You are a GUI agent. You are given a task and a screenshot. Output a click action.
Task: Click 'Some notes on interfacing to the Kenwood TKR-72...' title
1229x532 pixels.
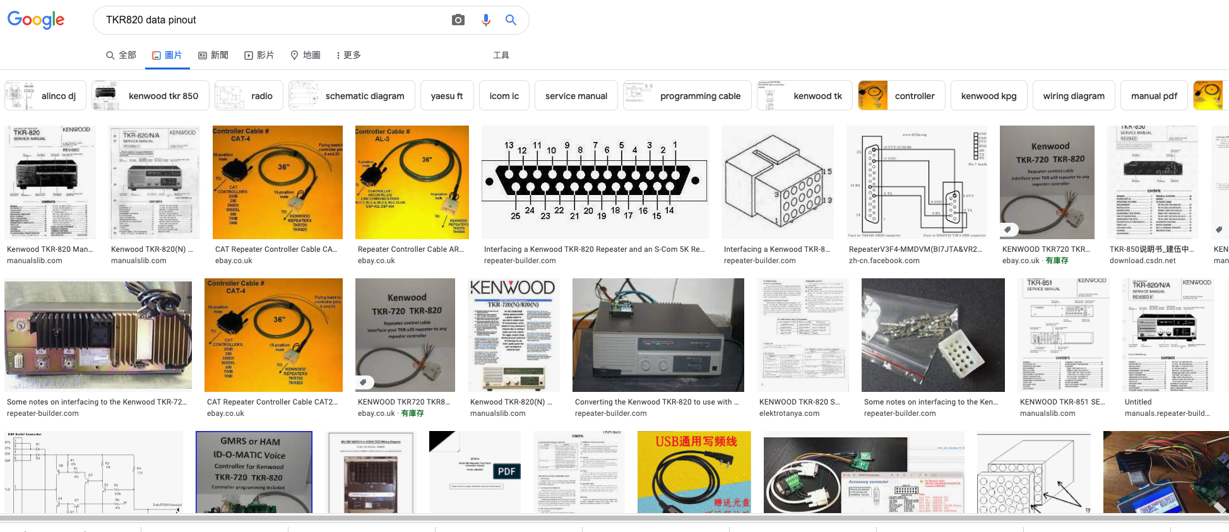tap(97, 402)
